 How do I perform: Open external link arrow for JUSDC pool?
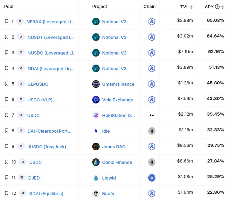pyautogui.click(x=21, y=146)
